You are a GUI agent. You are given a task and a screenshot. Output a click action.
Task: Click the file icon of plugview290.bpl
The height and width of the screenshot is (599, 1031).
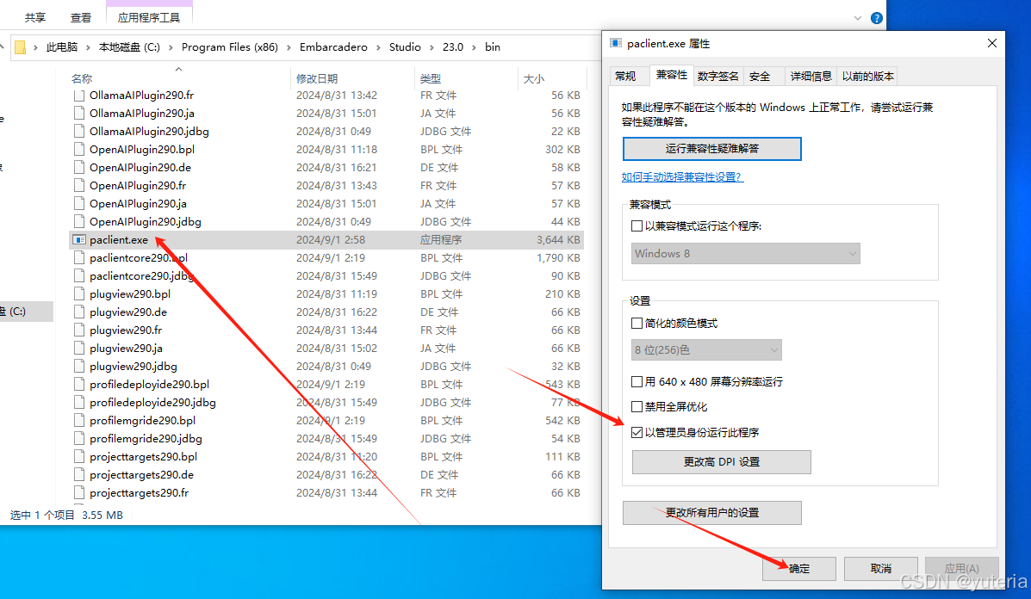pyautogui.click(x=79, y=293)
